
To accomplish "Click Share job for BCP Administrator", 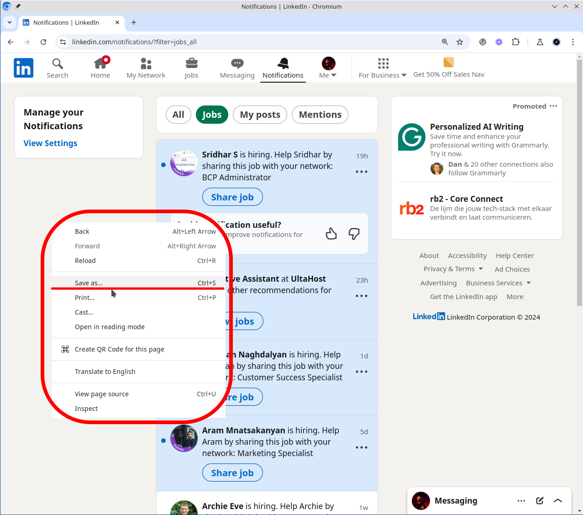I will pos(232,197).
